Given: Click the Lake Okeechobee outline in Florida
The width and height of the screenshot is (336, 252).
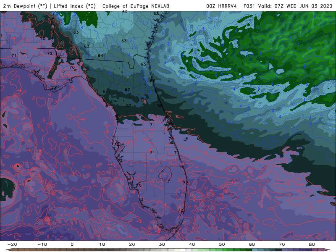Looking at the screenshot, I should point(165,174).
